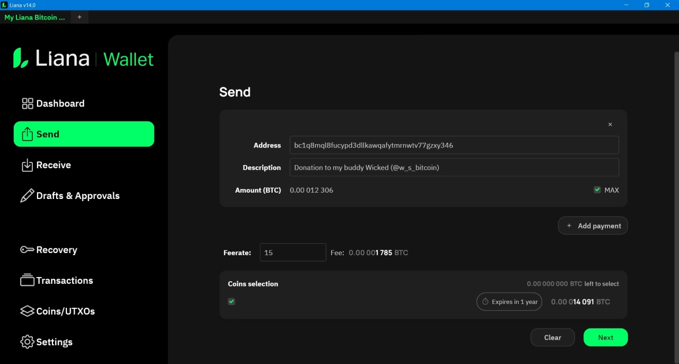Screen dimensions: 679x364
Task: Click the Add payment button
Action: [593, 226]
